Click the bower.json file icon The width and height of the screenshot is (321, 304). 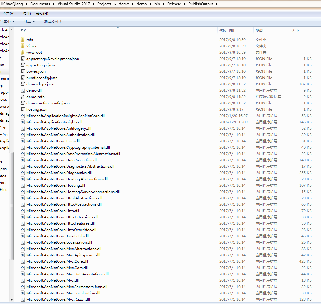click(x=23, y=71)
